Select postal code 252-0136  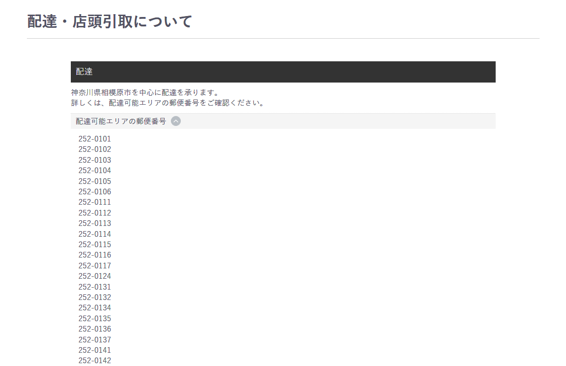(x=94, y=329)
